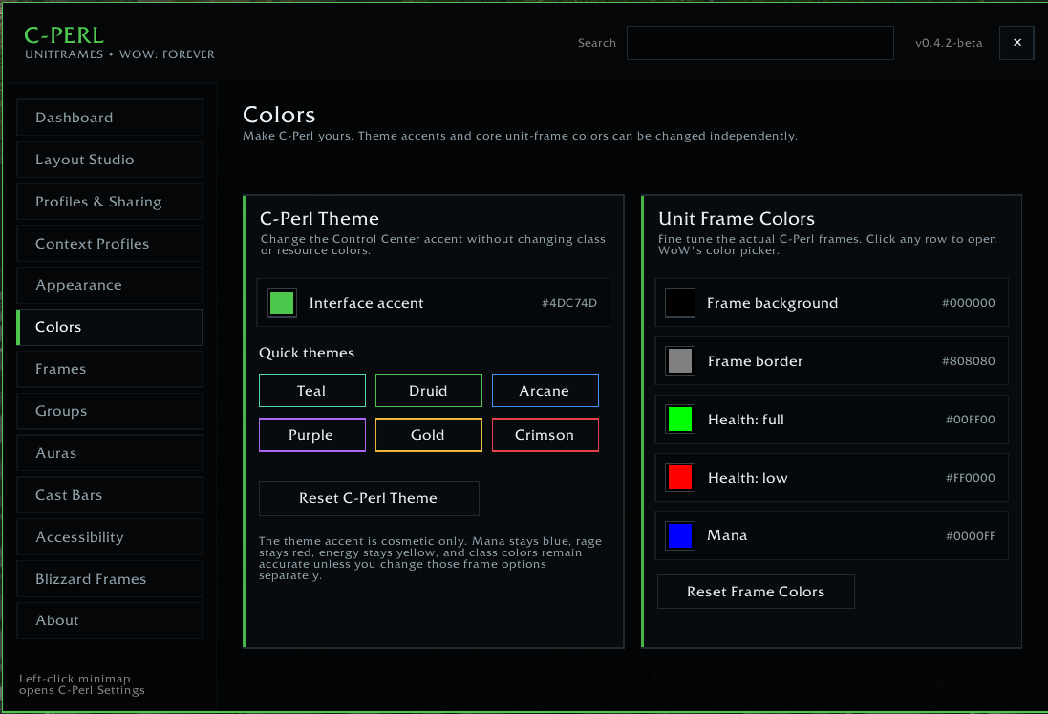1048x714 pixels.
Task: Click the Health: low red swatch
Action: click(x=680, y=477)
